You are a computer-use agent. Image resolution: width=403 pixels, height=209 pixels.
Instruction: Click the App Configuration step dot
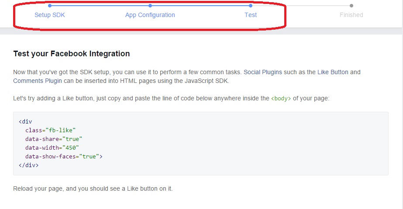point(150,6)
